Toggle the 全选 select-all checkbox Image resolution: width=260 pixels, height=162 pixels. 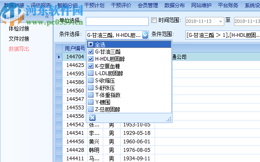coord(90,45)
